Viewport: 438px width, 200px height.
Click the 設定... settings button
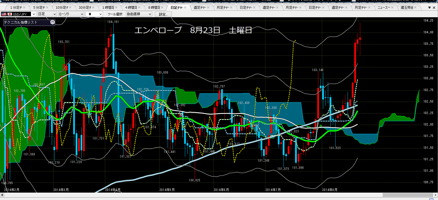(x=163, y=14)
